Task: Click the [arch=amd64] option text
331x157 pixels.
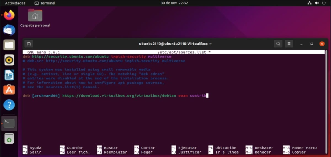Action: coord(46,96)
